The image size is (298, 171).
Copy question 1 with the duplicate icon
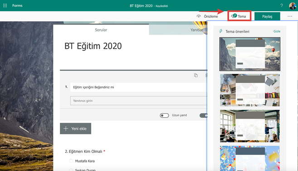click(196, 75)
